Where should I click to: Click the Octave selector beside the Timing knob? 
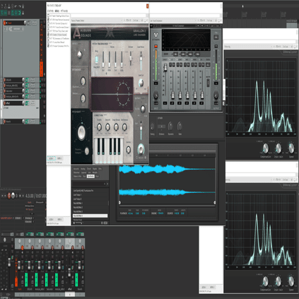[161, 127]
